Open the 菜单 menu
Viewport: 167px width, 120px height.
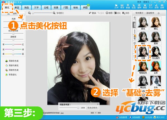coord(139,2)
